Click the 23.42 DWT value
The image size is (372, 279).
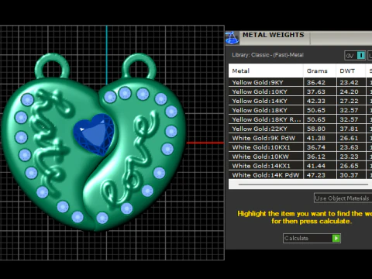tap(349, 82)
